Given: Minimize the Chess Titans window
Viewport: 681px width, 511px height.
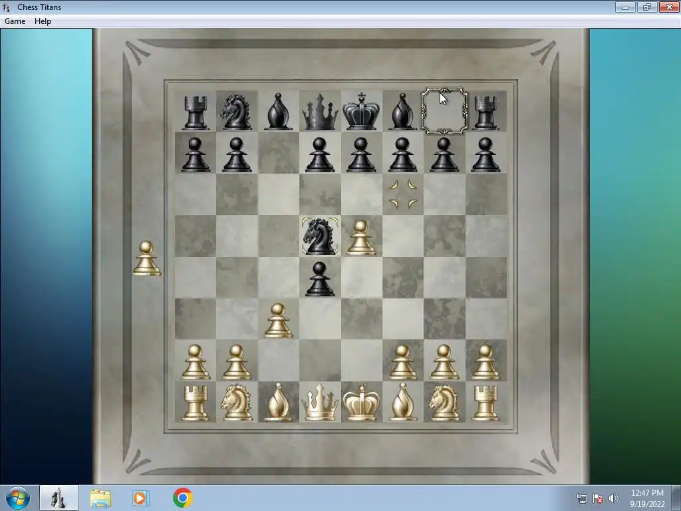Looking at the screenshot, I should pyautogui.click(x=625, y=7).
